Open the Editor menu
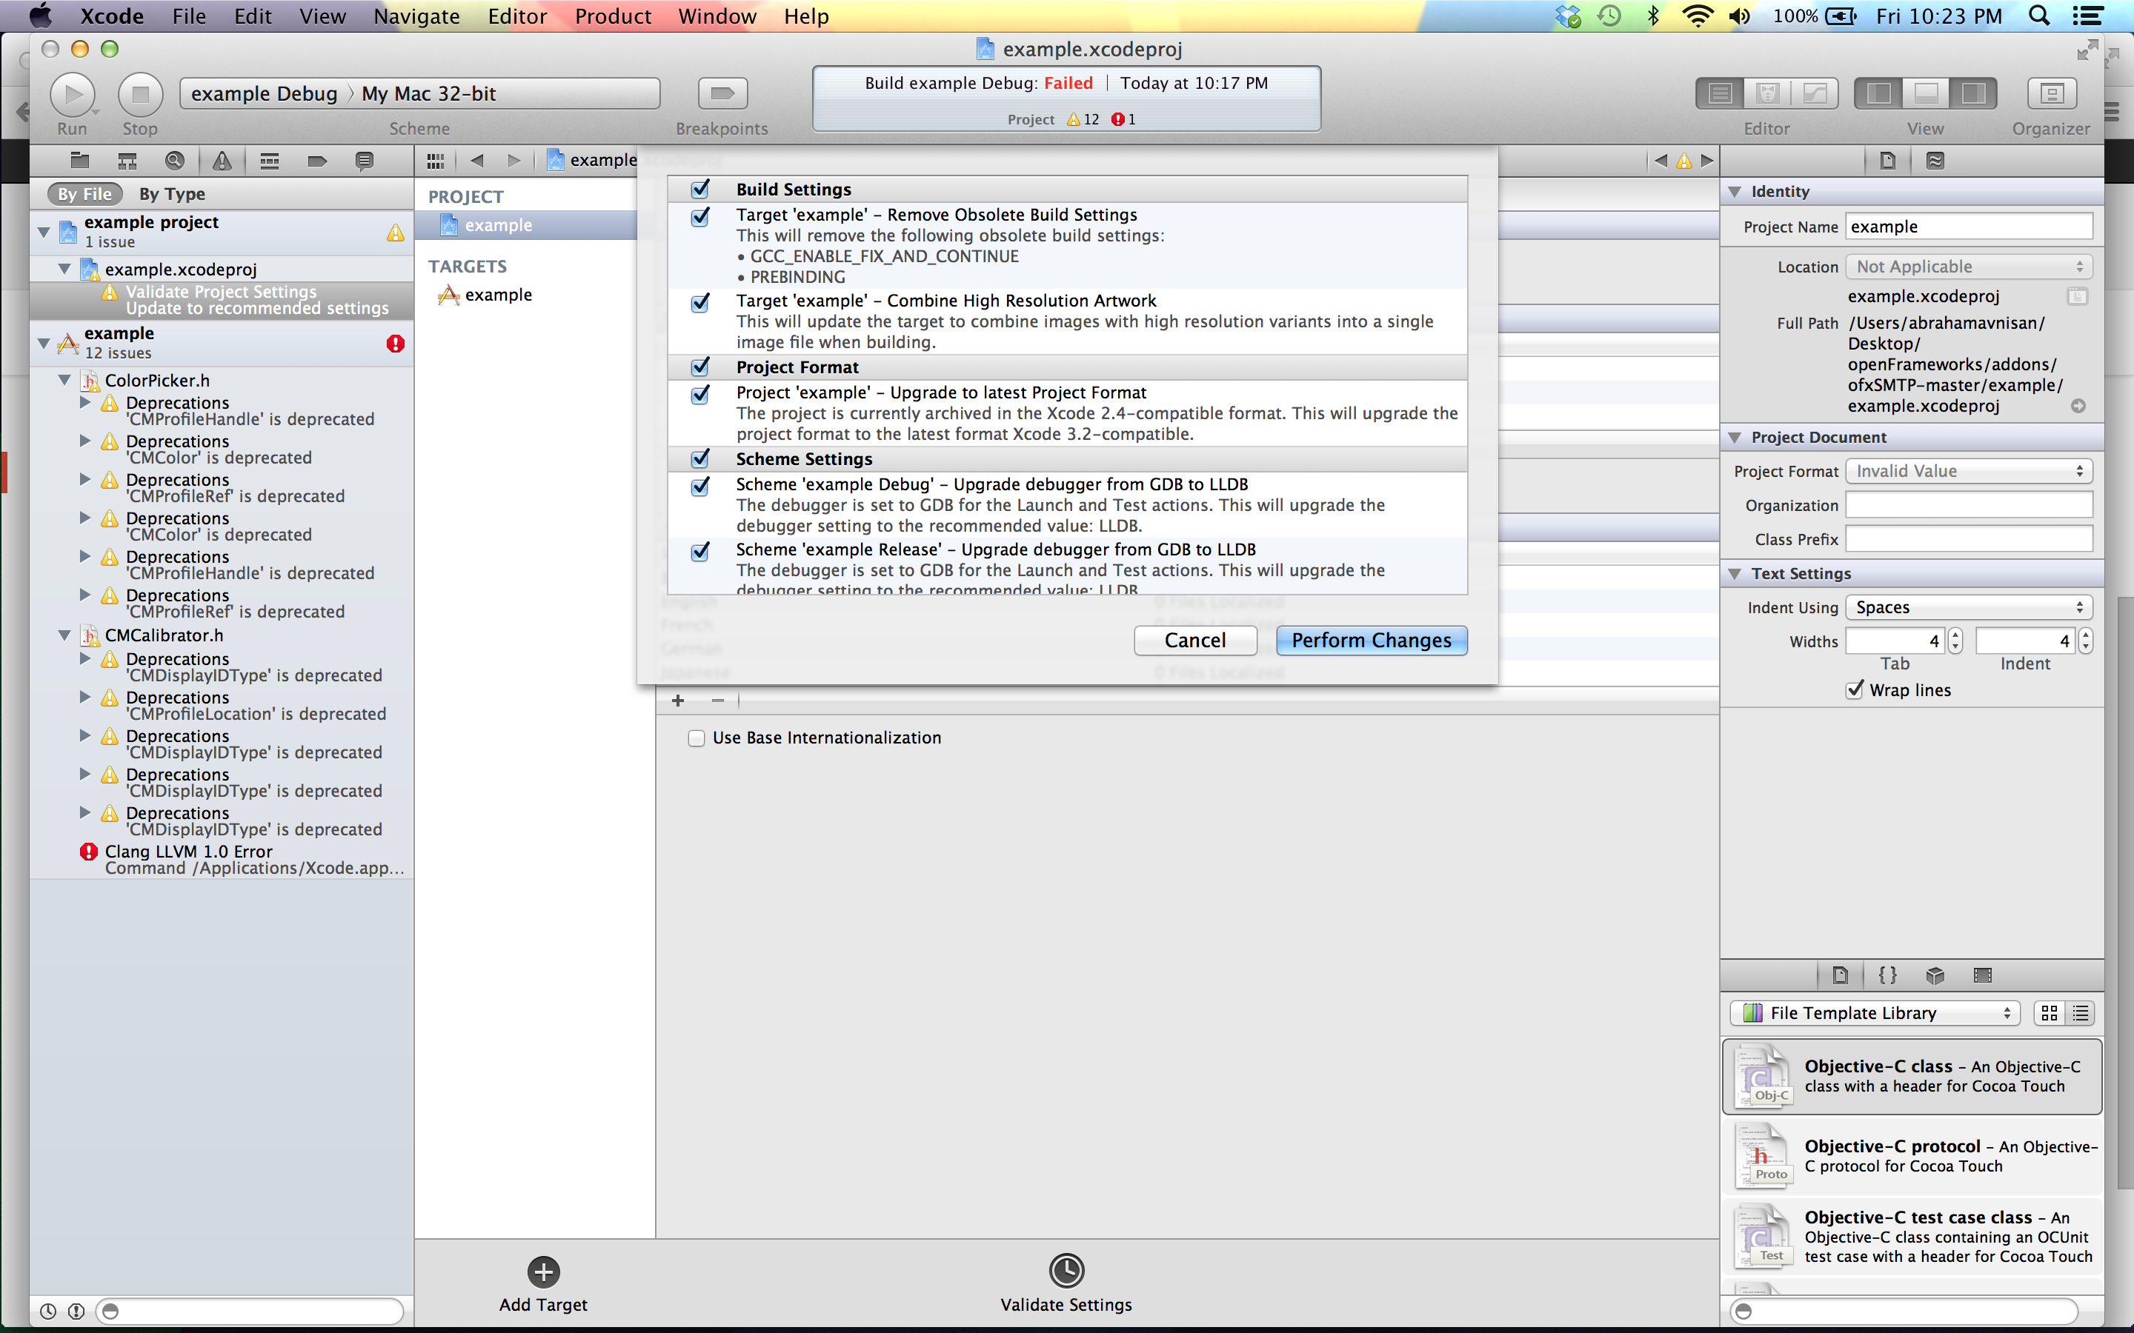The image size is (2134, 1333). (x=516, y=16)
